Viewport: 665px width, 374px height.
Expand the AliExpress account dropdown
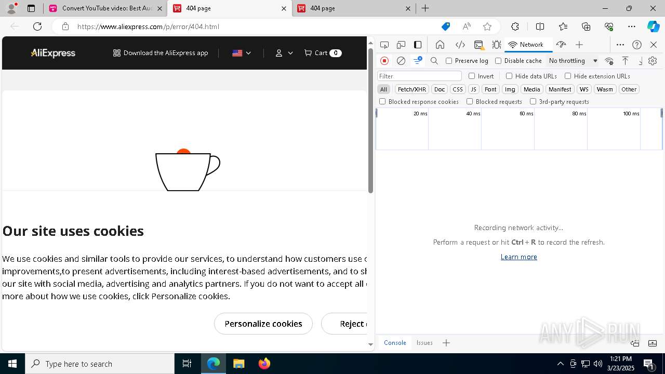(x=284, y=53)
